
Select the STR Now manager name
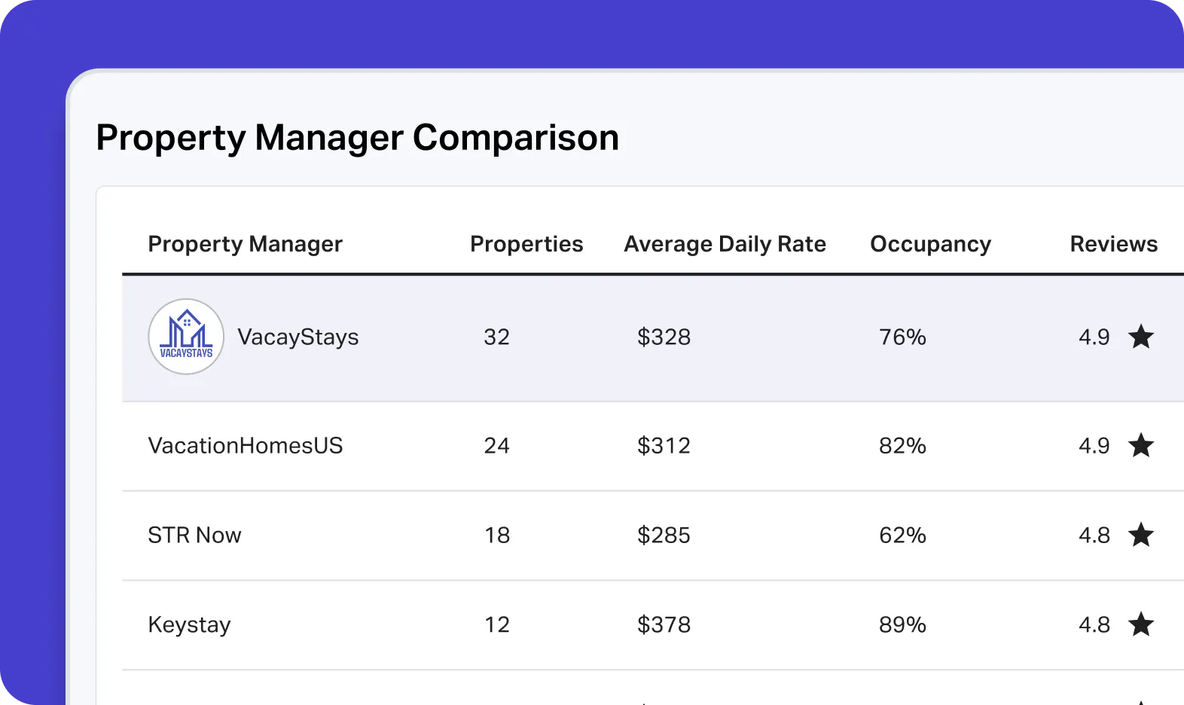[194, 535]
